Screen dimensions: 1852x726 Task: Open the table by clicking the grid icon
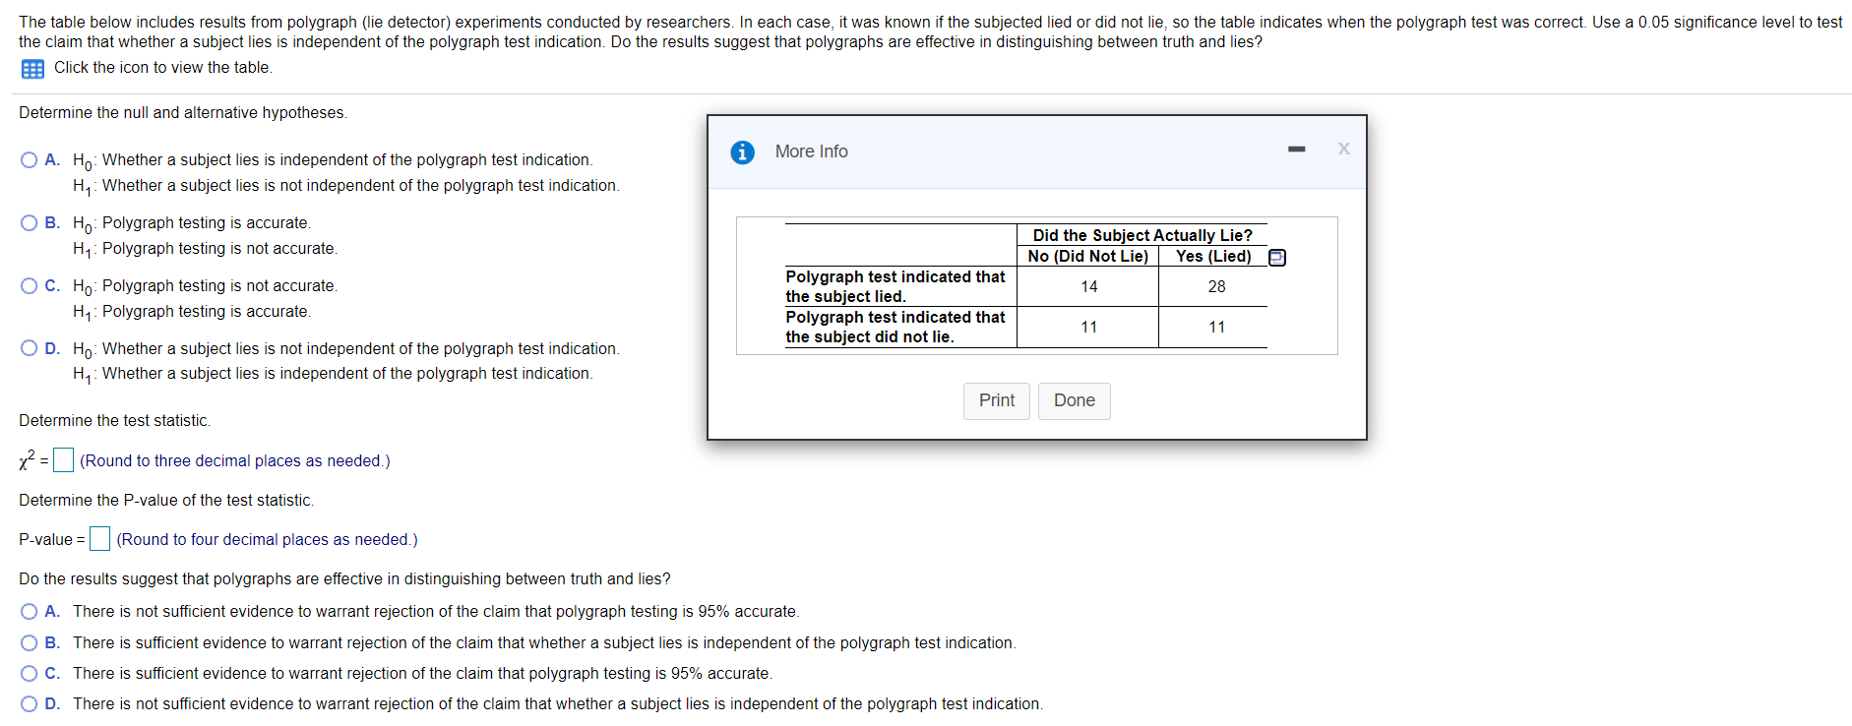pos(32,68)
